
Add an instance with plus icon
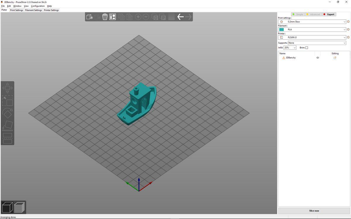click(138, 17)
